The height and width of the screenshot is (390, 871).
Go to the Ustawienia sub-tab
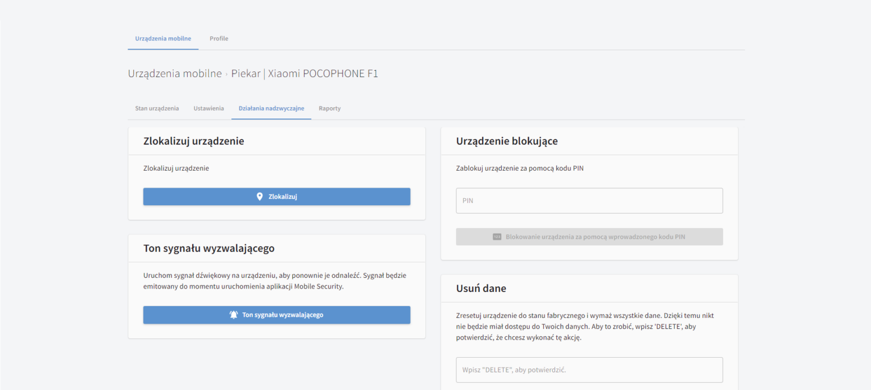coord(209,108)
